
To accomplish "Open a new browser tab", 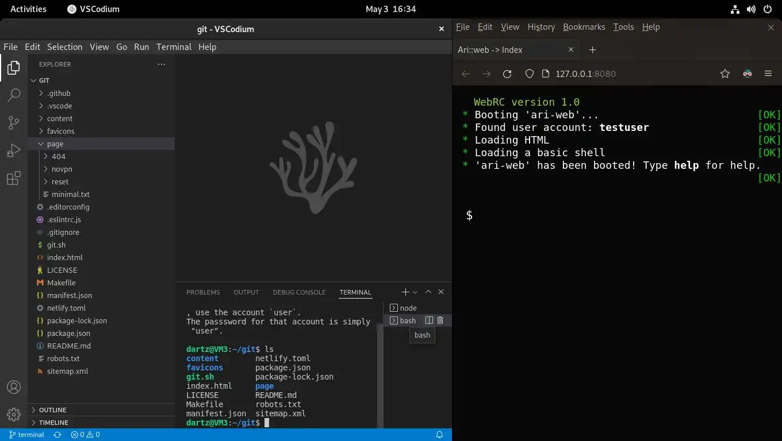I will point(593,50).
